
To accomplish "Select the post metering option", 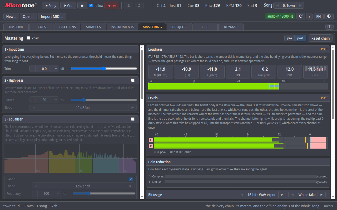I will (x=300, y=38).
